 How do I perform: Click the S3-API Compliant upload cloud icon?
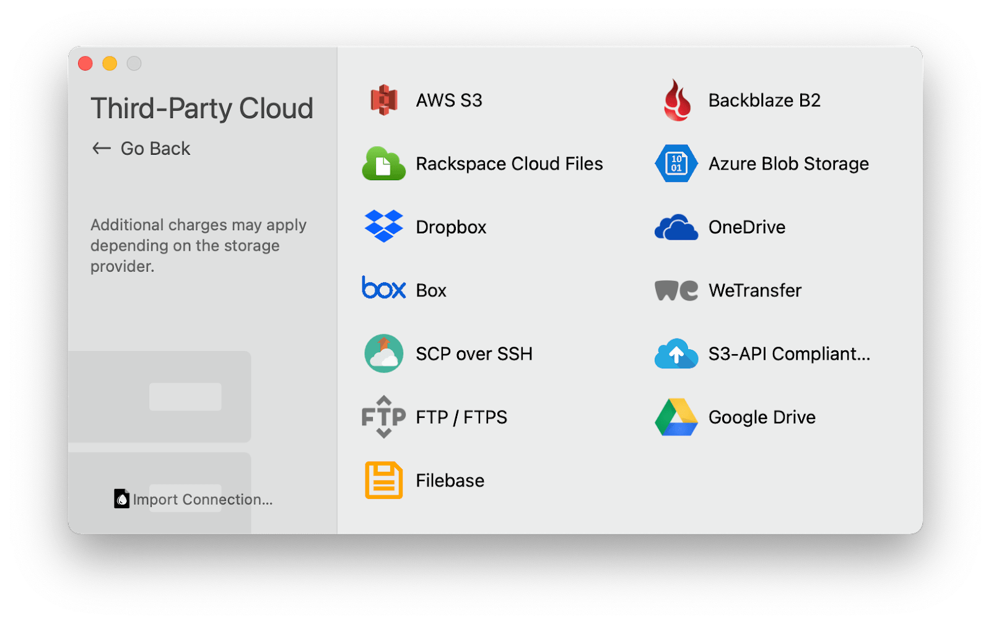pyautogui.click(x=676, y=353)
